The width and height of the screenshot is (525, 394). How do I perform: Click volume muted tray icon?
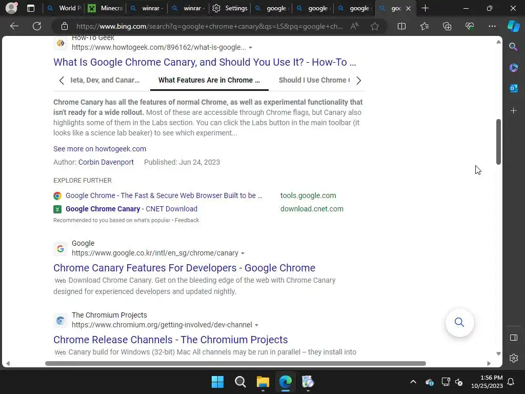[459, 382]
